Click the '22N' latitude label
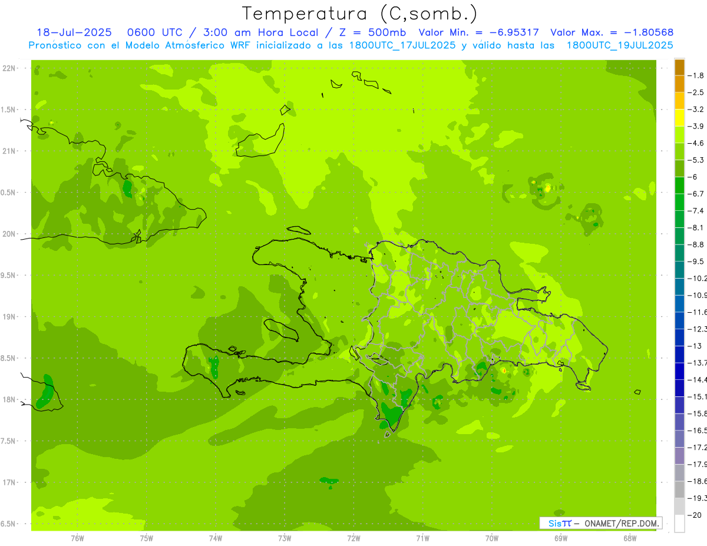This screenshot has width=707, height=546. [x=9, y=68]
